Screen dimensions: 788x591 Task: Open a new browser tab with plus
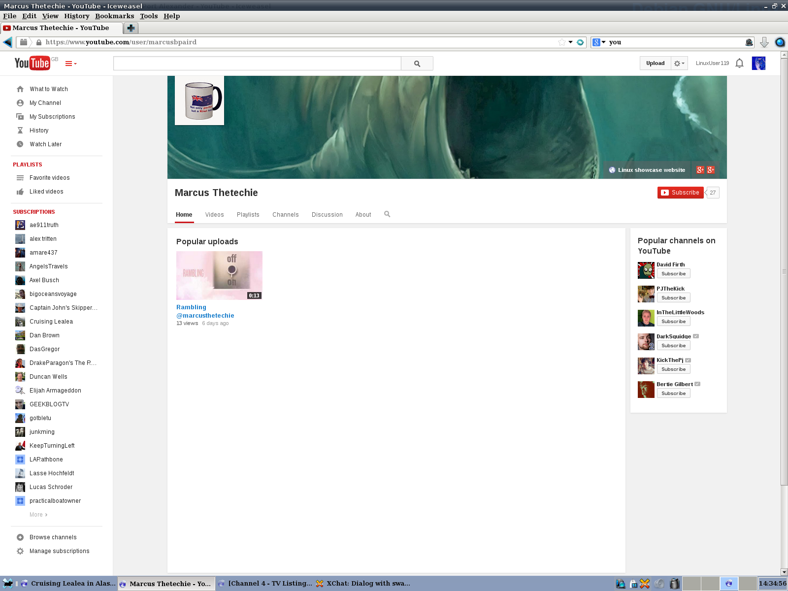point(131,28)
